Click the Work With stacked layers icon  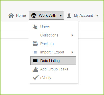coord(34,15)
